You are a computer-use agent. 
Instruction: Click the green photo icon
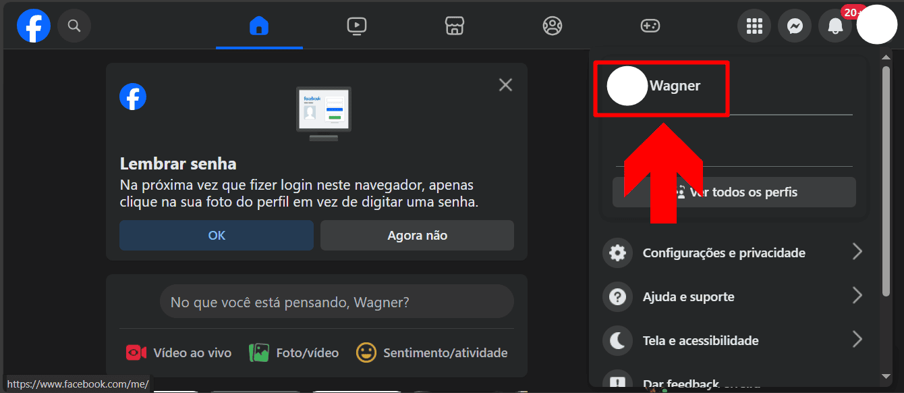coord(259,352)
